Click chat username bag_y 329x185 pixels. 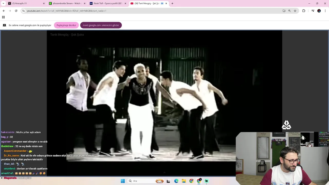[5, 137]
